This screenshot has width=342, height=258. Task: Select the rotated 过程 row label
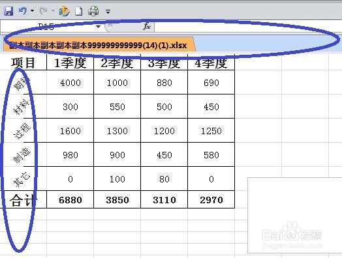[23, 131]
